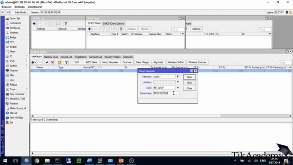The height and width of the screenshot is (165, 293).
Task: Switch to DHCP Client Options tab
Action: (x=114, y=23)
